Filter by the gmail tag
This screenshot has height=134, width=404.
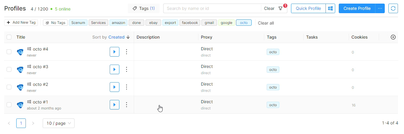pyautogui.click(x=209, y=23)
